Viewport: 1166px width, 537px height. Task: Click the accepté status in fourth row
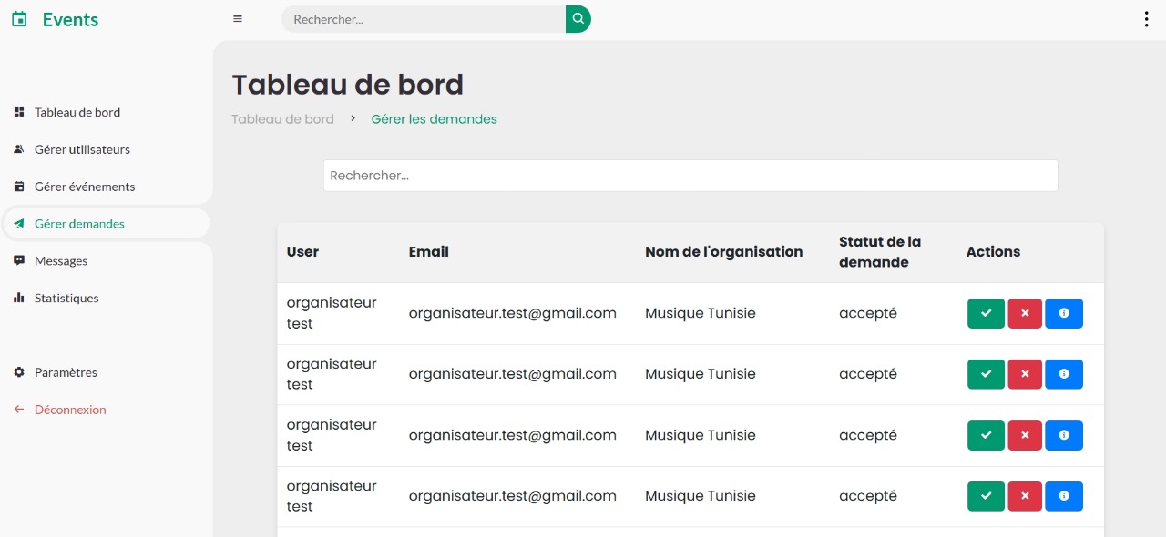click(x=868, y=496)
